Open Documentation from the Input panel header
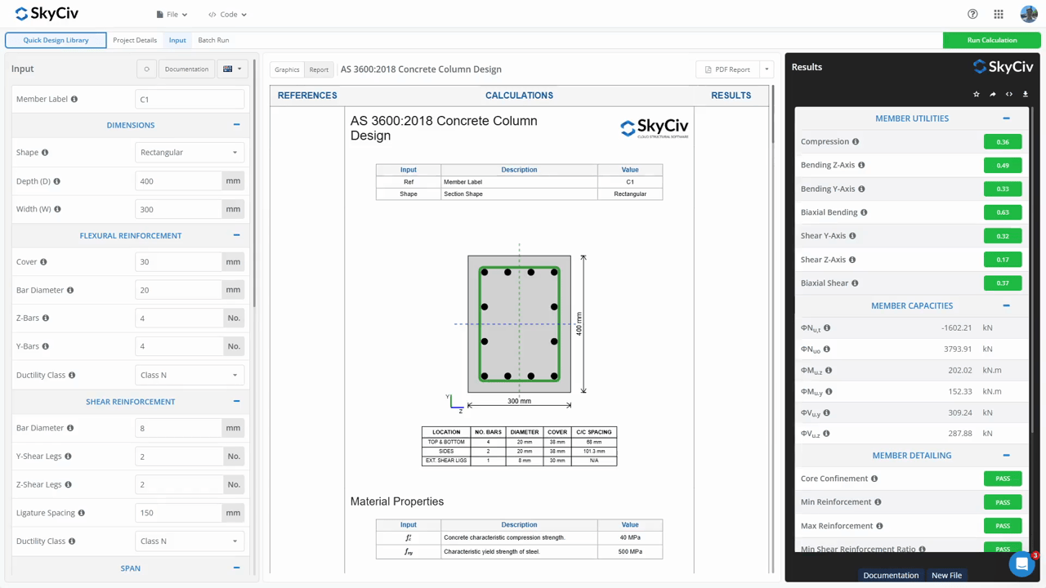This screenshot has width=1046, height=588. (186, 69)
